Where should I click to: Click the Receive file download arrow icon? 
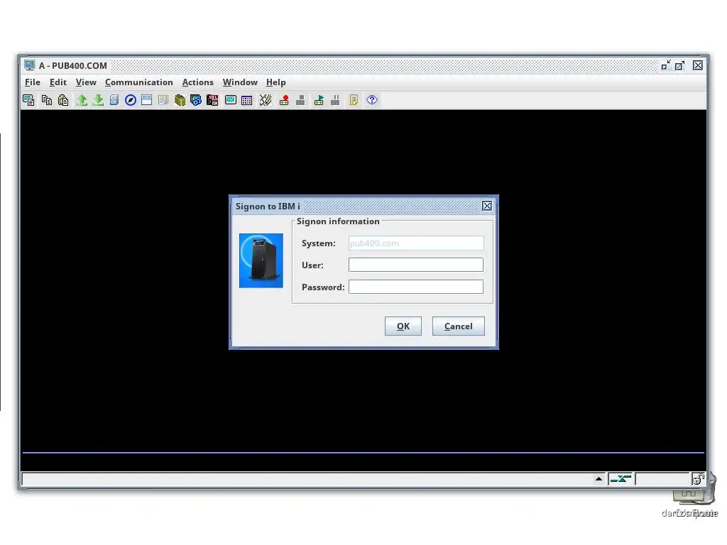pyautogui.click(x=98, y=100)
